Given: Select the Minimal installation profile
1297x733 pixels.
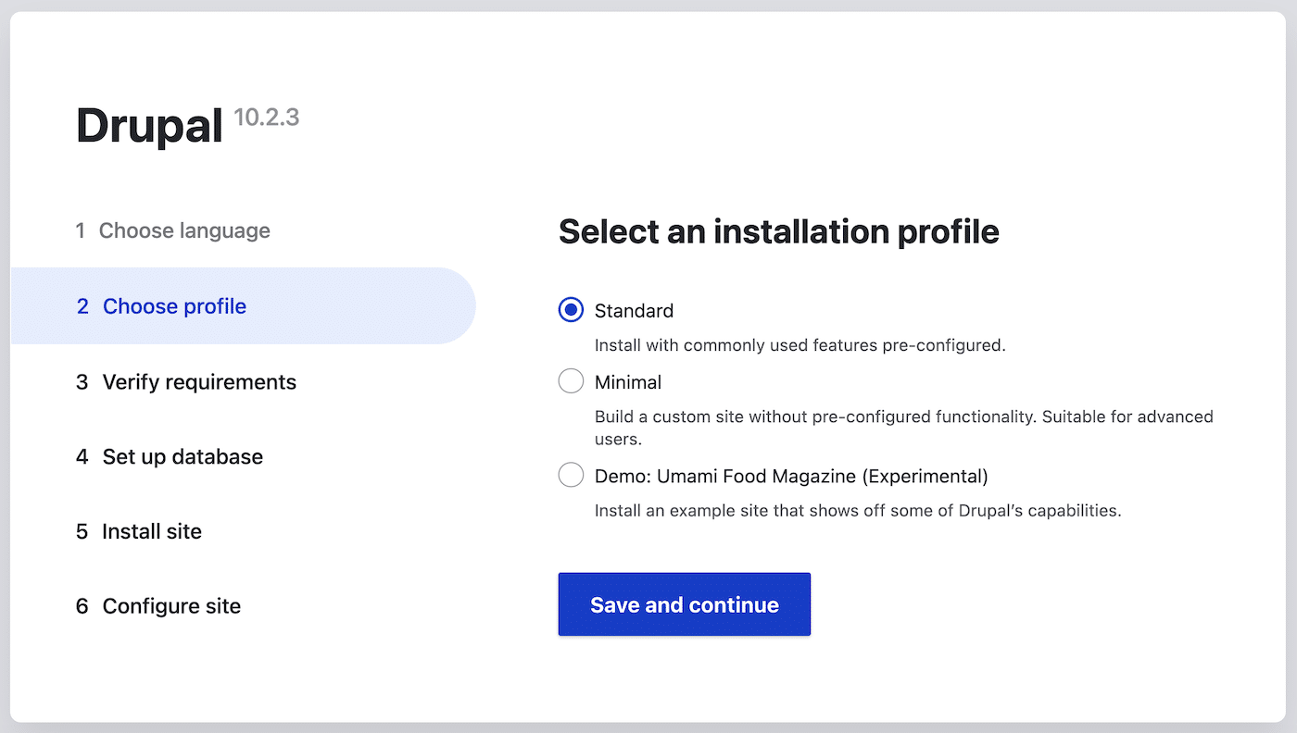Looking at the screenshot, I should click(x=571, y=380).
